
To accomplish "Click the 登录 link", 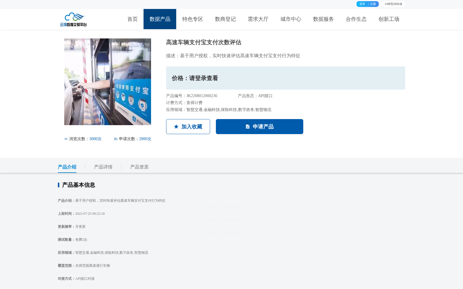I will [362, 4].
